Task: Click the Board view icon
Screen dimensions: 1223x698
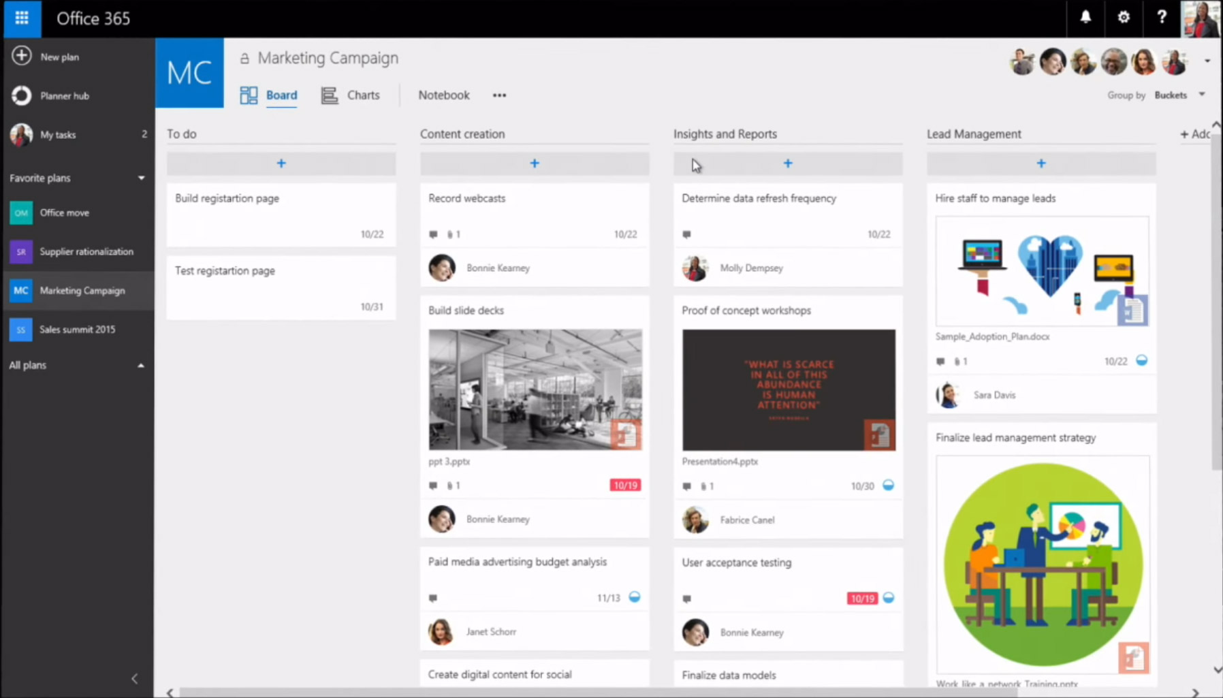Action: [249, 95]
